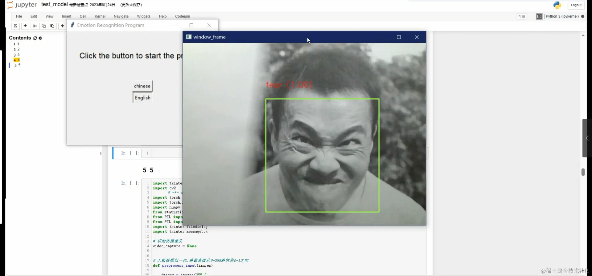Open the Cell menu
This screenshot has height=276, width=592.
[83, 16]
